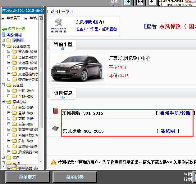This screenshot has width=196, height=184.
Task: Click the 返回上一页 link
Action: point(60,11)
